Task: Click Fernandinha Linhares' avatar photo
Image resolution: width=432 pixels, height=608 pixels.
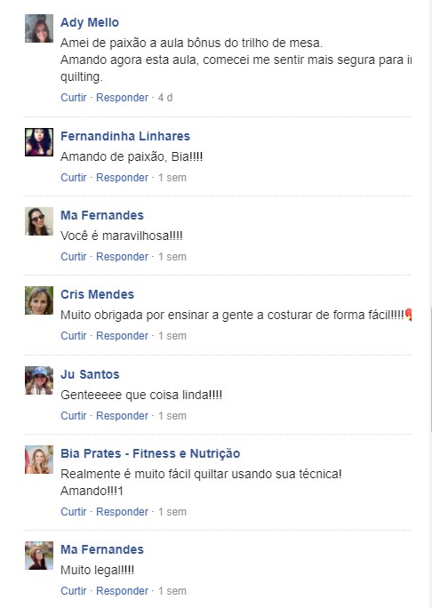Action: pos(39,142)
